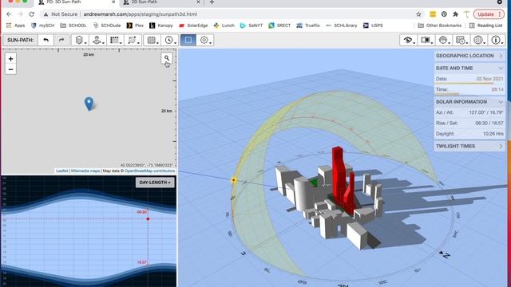The width and height of the screenshot is (511, 287).
Task: Click the sun position marker on sun-path
Action: click(x=234, y=180)
